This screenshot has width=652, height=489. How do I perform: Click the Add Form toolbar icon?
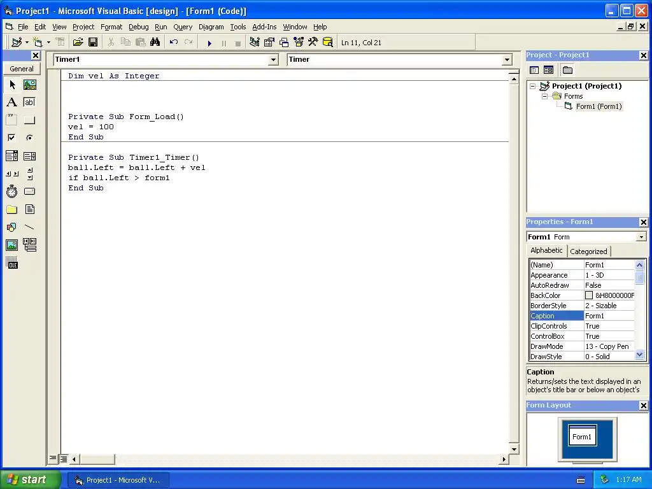click(x=38, y=43)
